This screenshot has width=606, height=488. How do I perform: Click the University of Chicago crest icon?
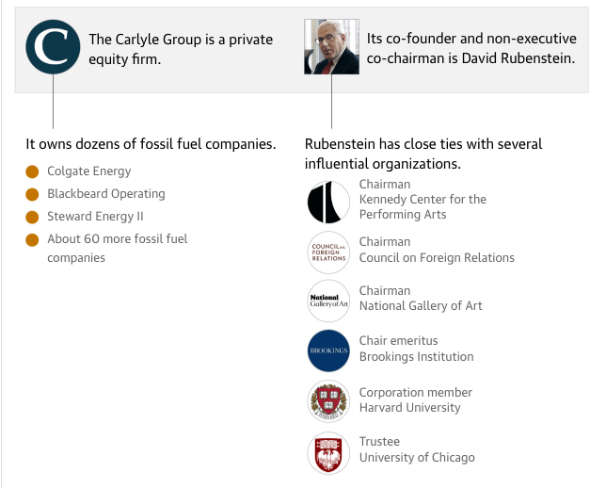[x=328, y=452]
